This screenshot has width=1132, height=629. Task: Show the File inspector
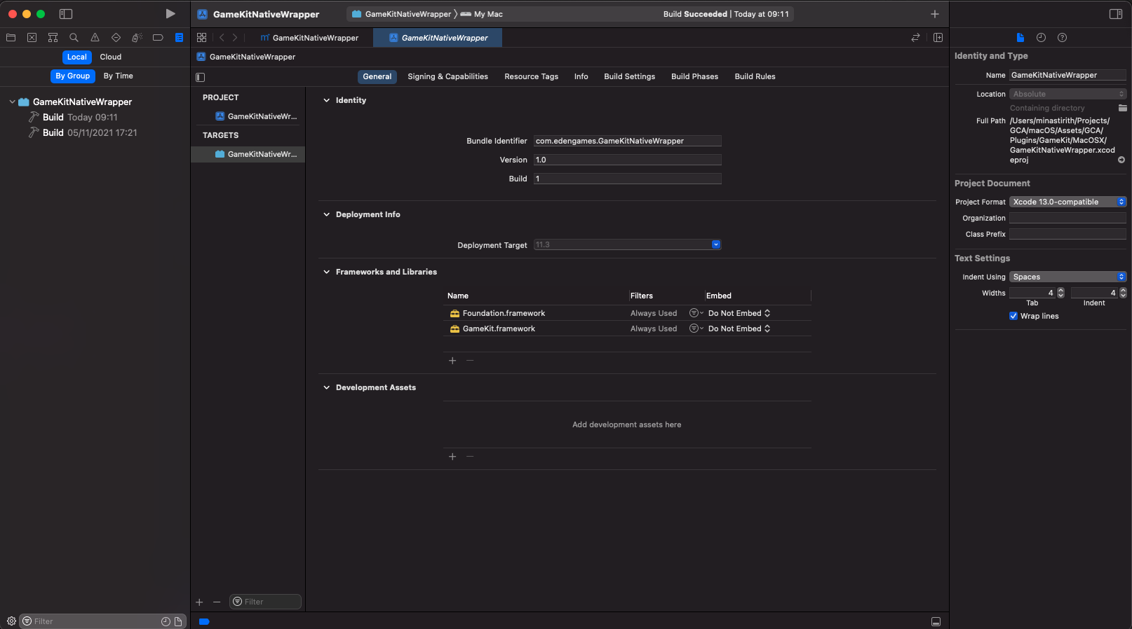coord(1020,38)
